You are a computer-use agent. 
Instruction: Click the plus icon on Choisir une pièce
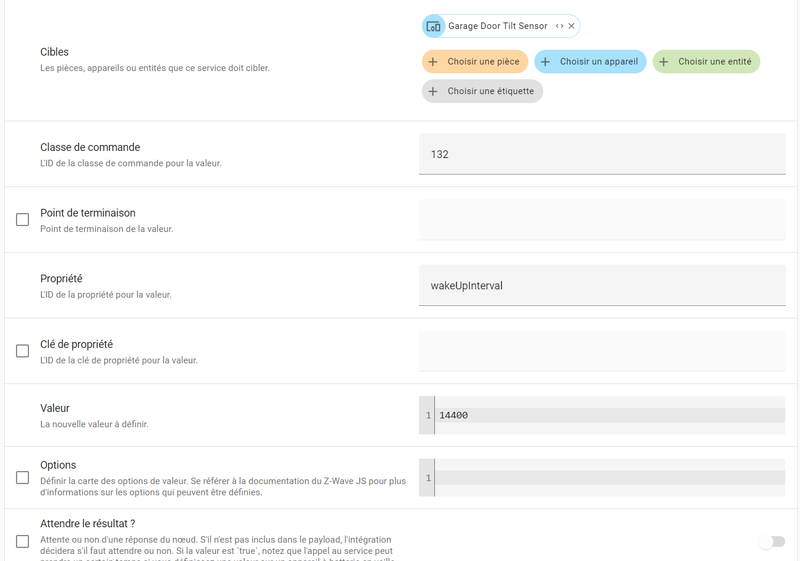tap(433, 62)
